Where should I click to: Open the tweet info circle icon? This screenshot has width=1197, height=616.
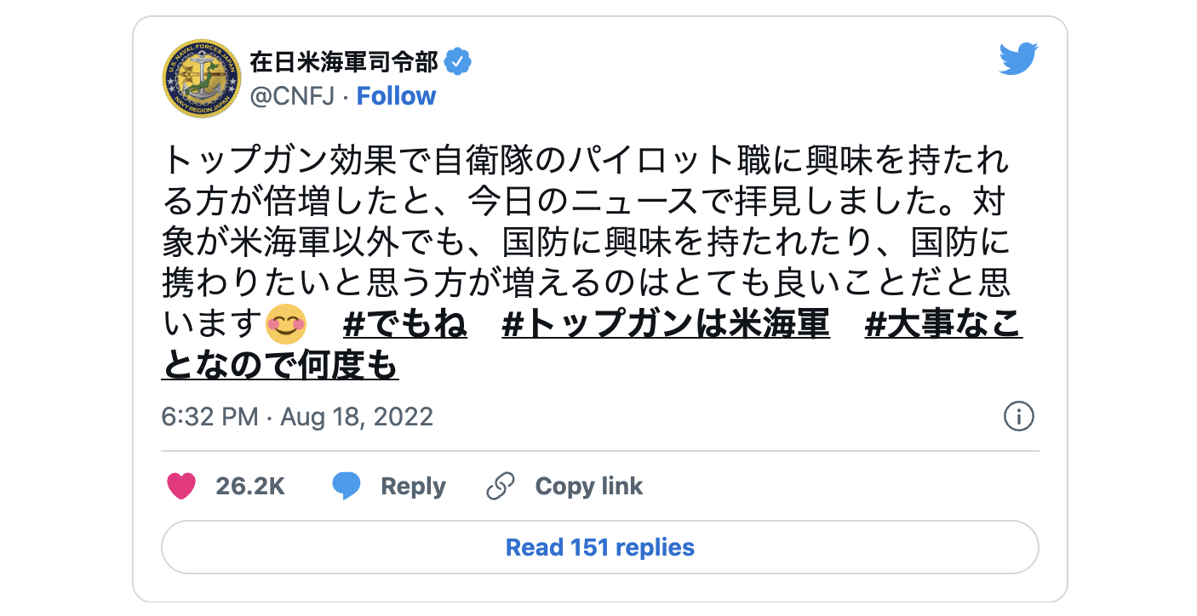(x=1019, y=417)
